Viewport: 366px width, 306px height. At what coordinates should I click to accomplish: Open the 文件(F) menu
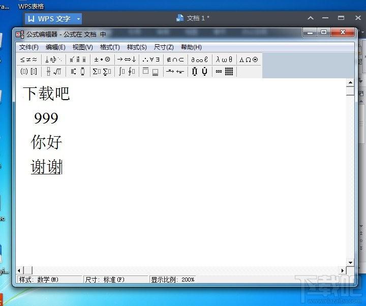(29, 47)
